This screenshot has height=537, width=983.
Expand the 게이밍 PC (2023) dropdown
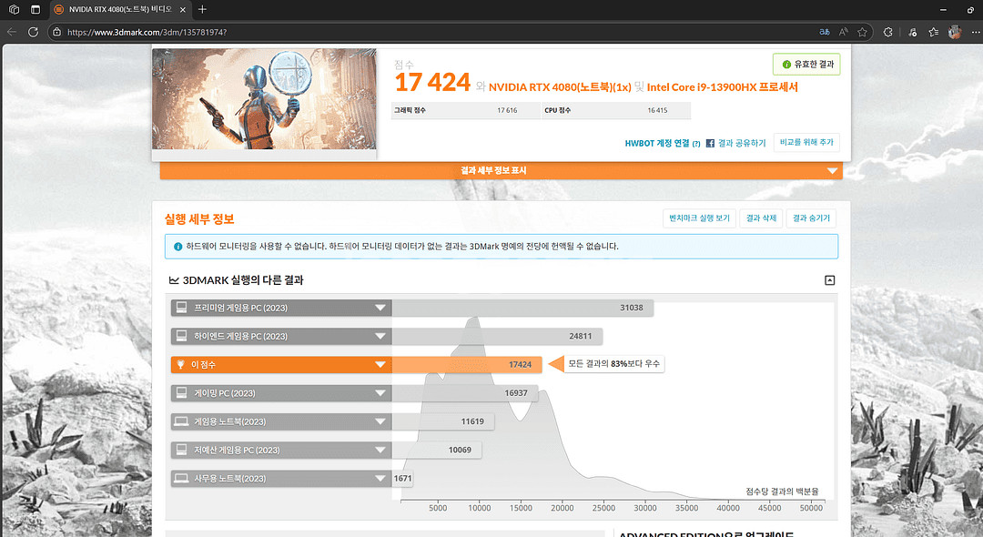380,393
